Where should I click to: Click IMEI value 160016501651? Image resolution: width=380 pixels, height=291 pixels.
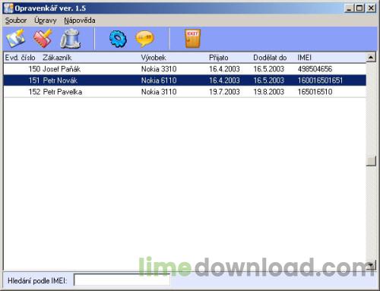[x=320, y=81]
